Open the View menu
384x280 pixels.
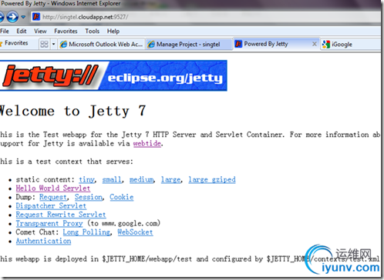(x=40, y=31)
